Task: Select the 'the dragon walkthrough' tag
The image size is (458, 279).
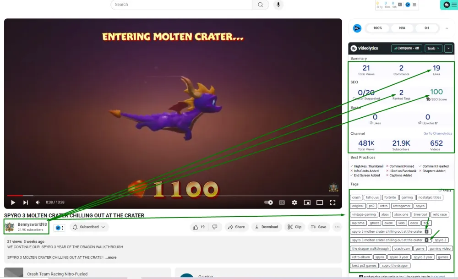Action: (x=371, y=249)
